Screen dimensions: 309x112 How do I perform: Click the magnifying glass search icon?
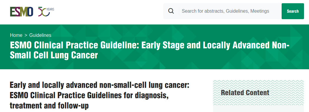pyautogui.click(x=171, y=11)
